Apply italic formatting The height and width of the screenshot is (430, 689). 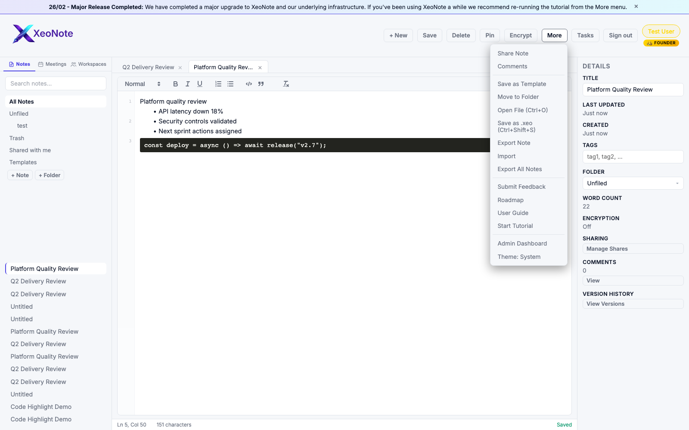click(187, 84)
